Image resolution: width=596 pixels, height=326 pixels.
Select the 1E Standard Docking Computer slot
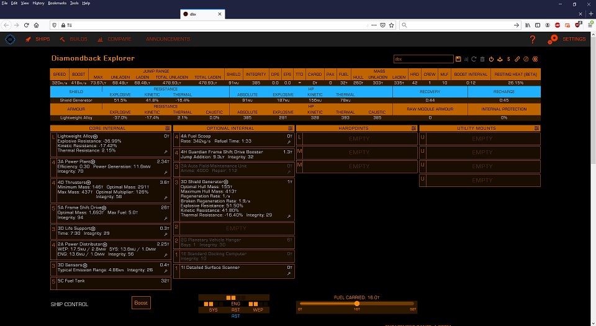point(234,256)
